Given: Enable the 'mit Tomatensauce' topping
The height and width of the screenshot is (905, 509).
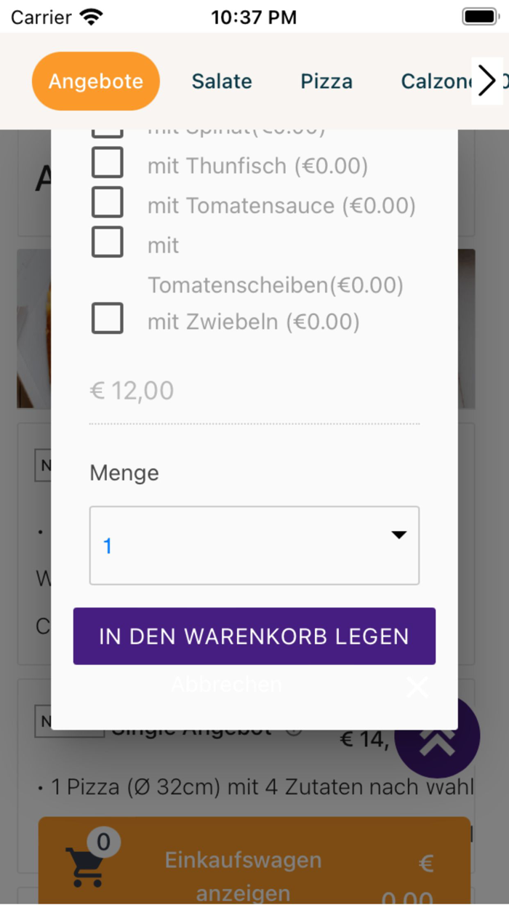Looking at the screenshot, I should 108,202.
